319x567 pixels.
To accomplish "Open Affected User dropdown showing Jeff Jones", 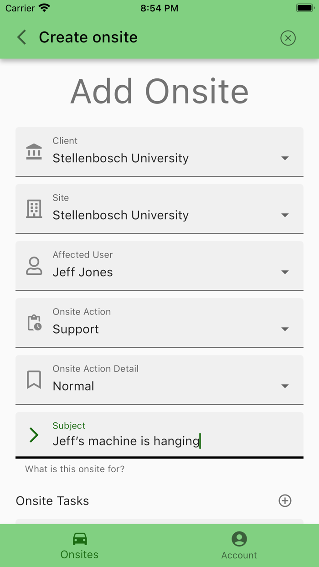I will [x=285, y=272].
